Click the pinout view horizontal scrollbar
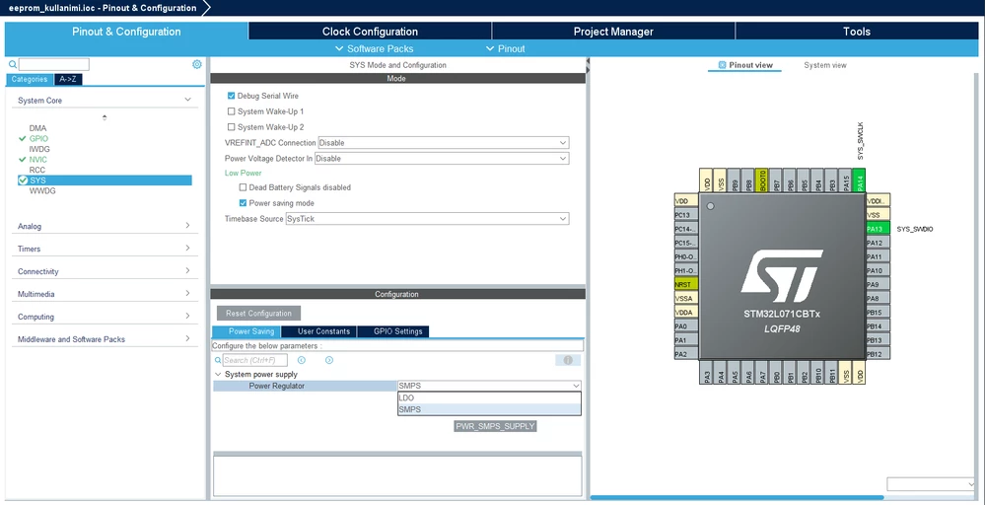Viewport: 985px width, 505px height. tap(737, 497)
